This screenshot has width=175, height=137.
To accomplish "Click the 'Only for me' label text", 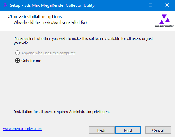I will (x=31, y=61).
